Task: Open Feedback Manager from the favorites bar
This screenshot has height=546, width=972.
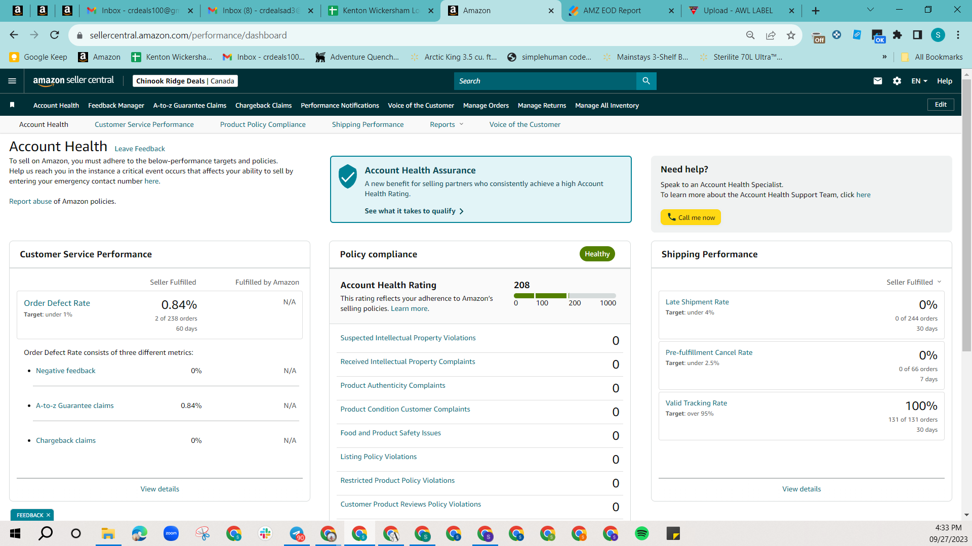Action: 116,105
